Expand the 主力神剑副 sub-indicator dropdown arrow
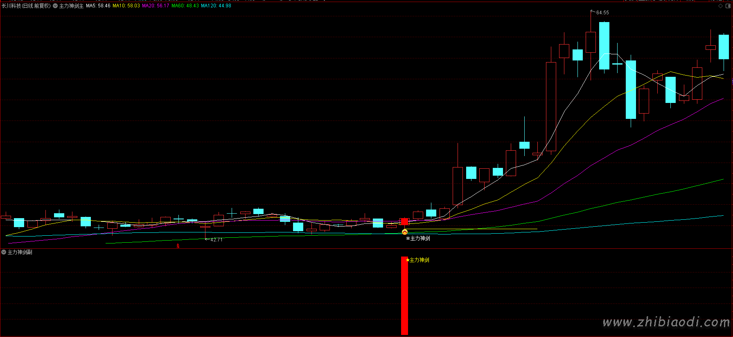Image resolution: width=733 pixels, height=337 pixels. tap(4, 252)
